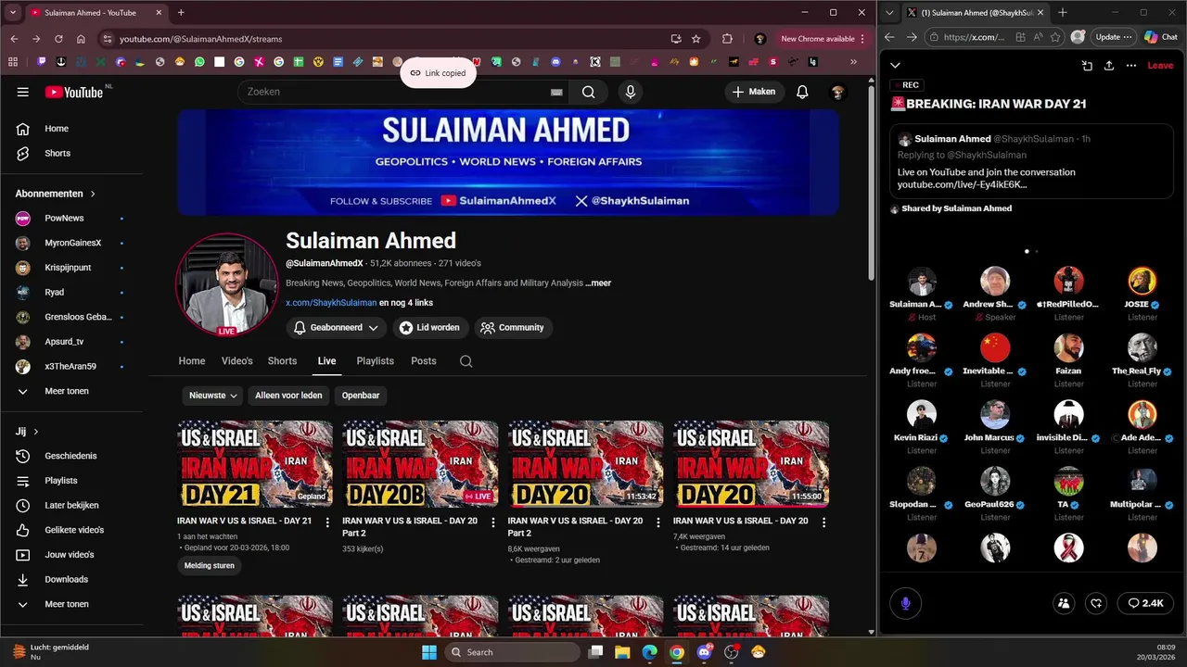
Task: Open the DAY 21 planned stream thumbnail
Action: 255,464
